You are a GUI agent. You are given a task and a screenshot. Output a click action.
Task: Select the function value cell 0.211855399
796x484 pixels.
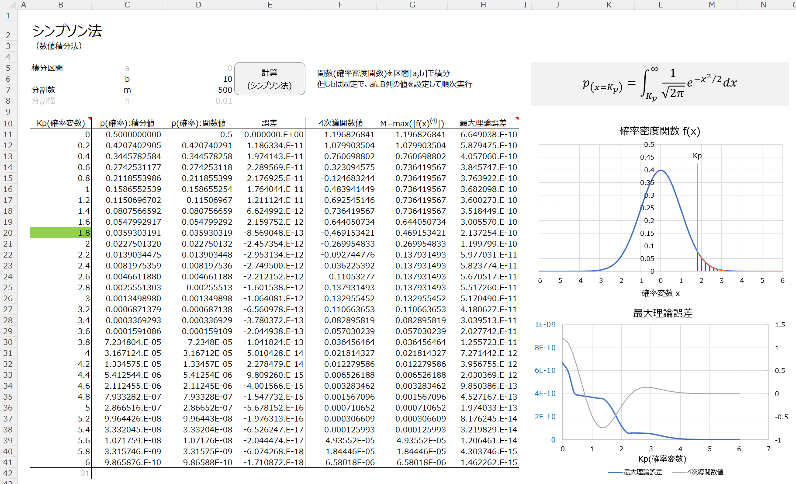pos(198,178)
